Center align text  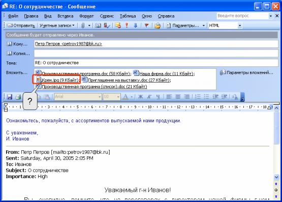click(x=178, y=97)
